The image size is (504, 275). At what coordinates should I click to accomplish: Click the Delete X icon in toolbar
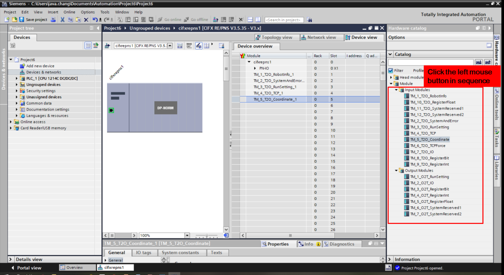coord(86,19)
